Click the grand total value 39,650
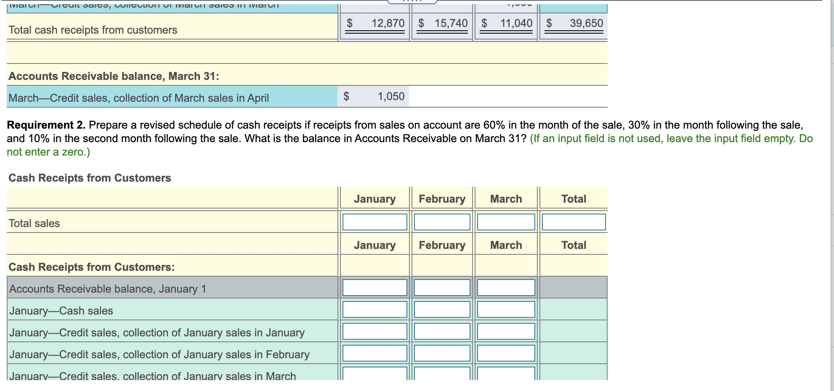This screenshot has height=391, width=834. click(587, 23)
